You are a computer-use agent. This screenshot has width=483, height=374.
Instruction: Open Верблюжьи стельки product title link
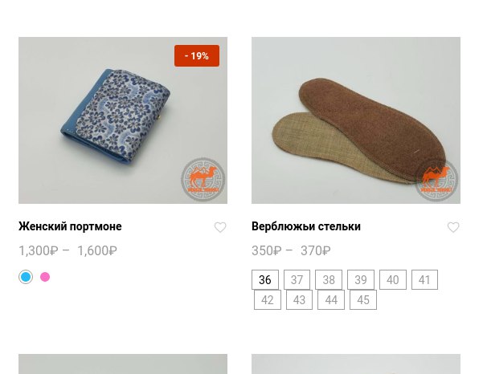[306, 226]
